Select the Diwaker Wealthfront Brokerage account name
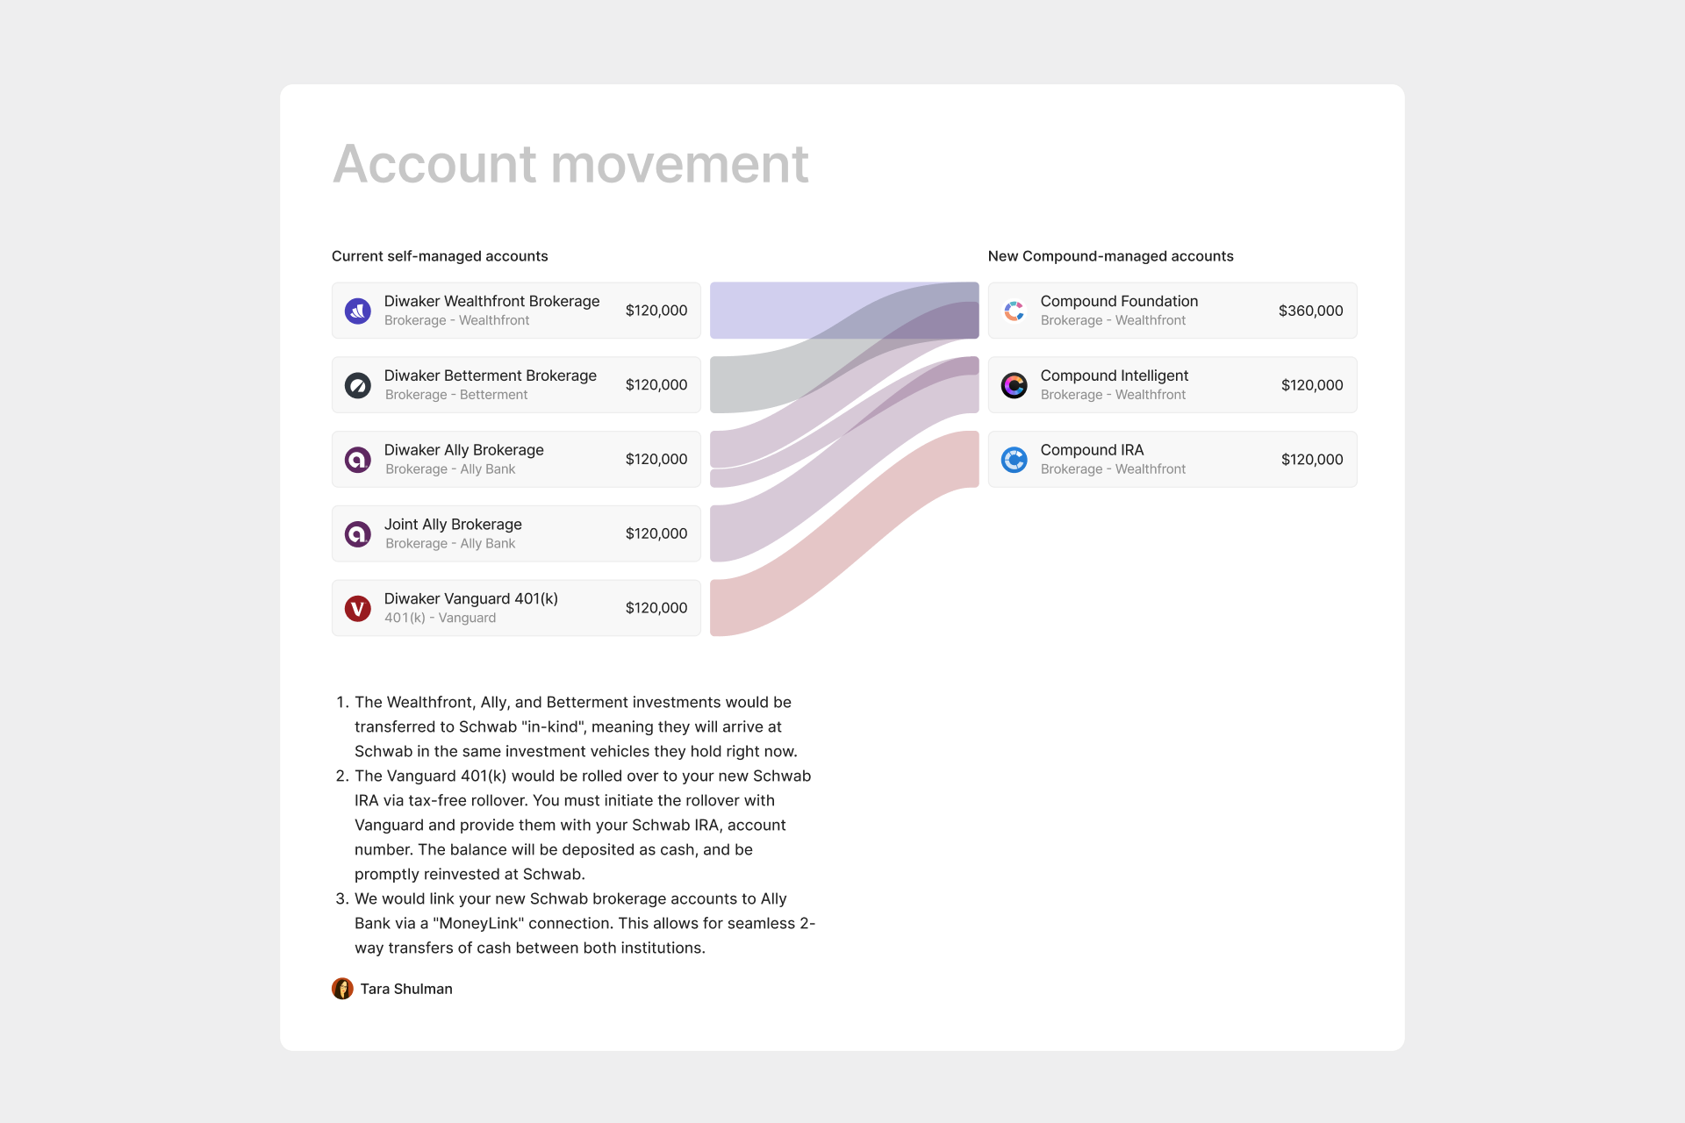Image resolution: width=1685 pixels, height=1123 pixels. [491, 301]
